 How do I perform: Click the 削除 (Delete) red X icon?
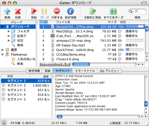(x=18, y=11)
